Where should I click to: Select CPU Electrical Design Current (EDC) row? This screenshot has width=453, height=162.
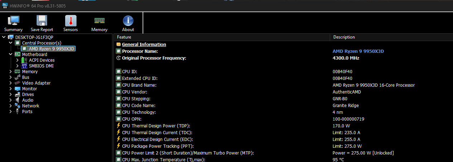pos(284,139)
